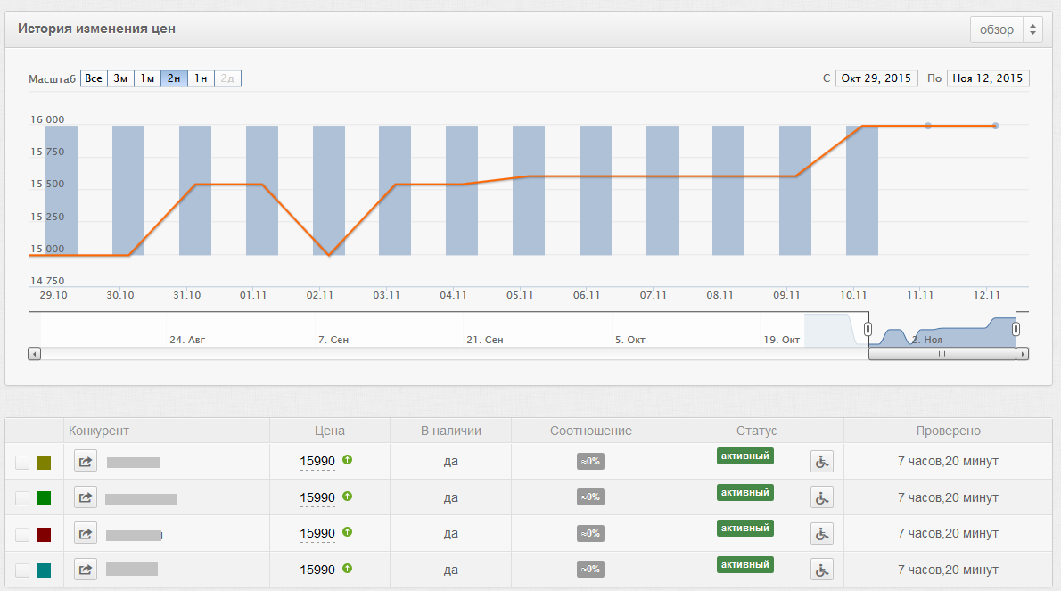
Task: Click the price 15990 in the teal row
Action: pos(317,570)
